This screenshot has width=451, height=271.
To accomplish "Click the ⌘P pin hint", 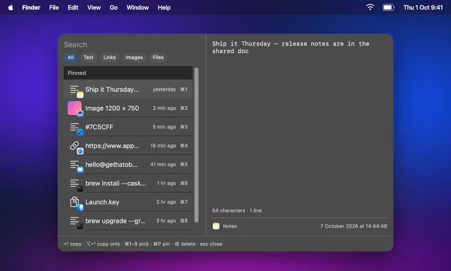I will pos(162,244).
